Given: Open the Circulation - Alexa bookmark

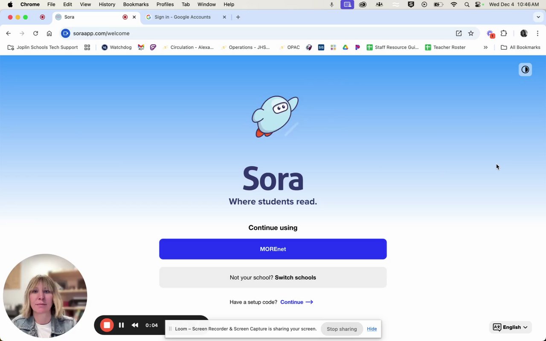Looking at the screenshot, I should 188,47.
